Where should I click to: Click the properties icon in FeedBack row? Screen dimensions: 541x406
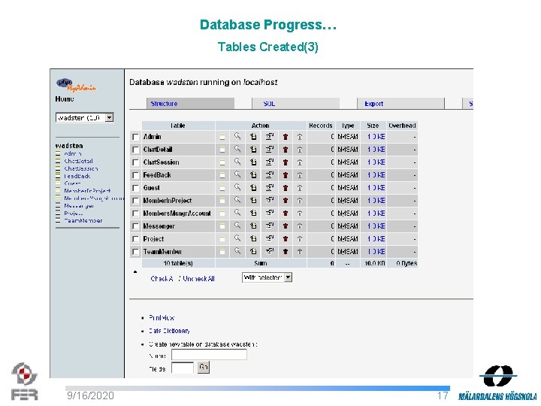point(270,175)
